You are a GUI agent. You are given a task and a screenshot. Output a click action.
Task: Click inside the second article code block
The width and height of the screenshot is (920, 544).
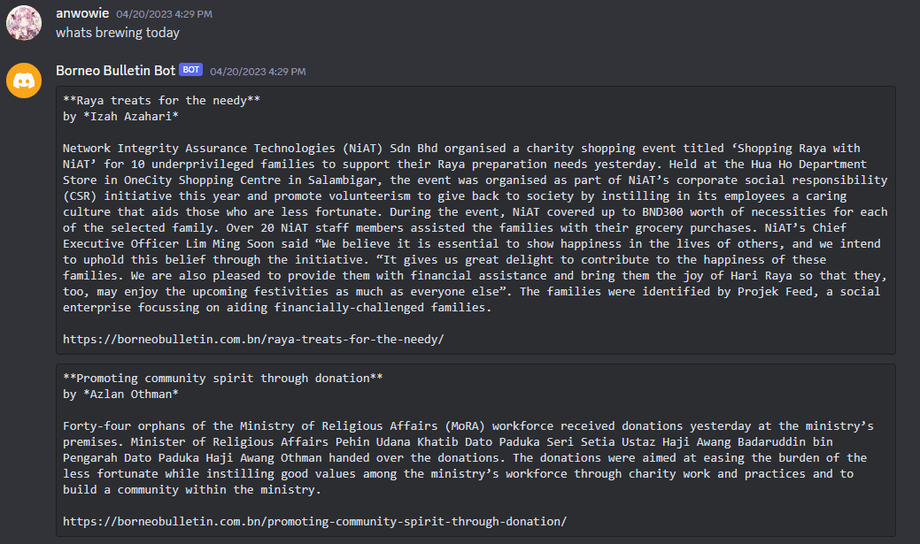pos(475,450)
